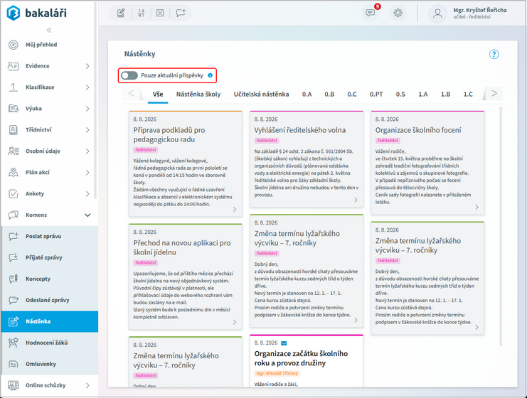Click the help question mark icon

[494, 54]
